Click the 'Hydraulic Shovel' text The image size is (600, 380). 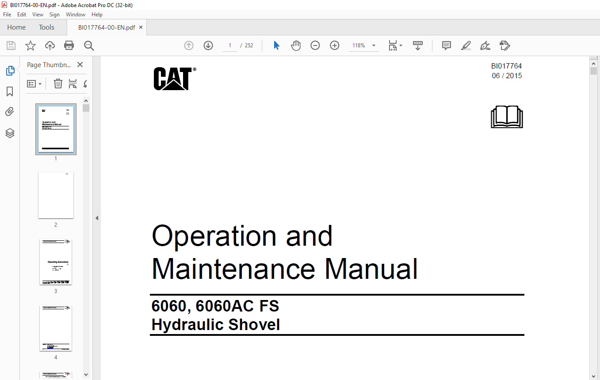pyautogui.click(x=216, y=325)
